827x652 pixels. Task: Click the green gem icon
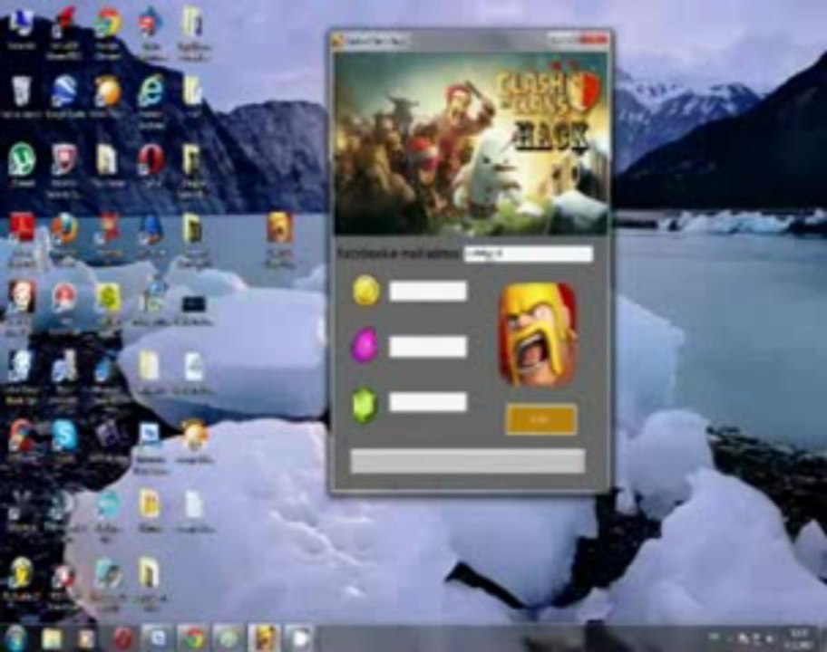pos(365,406)
